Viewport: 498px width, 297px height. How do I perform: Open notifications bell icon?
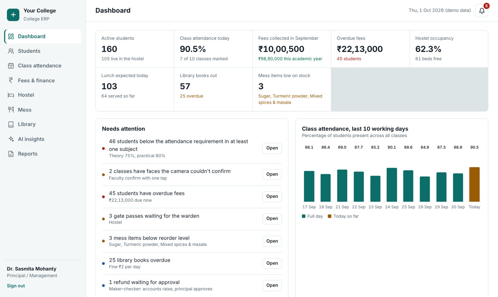tap(482, 11)
